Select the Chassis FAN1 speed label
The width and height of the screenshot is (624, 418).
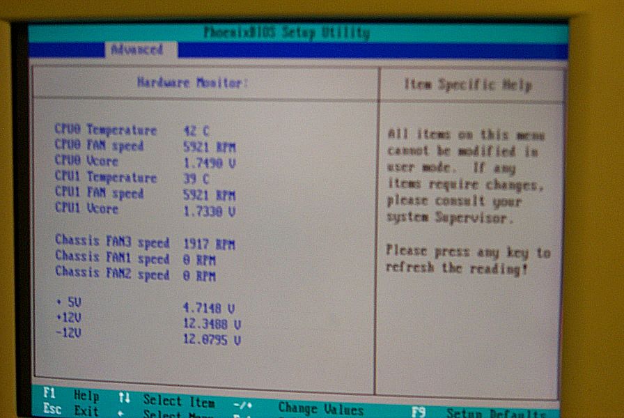(x=112, y=258)
